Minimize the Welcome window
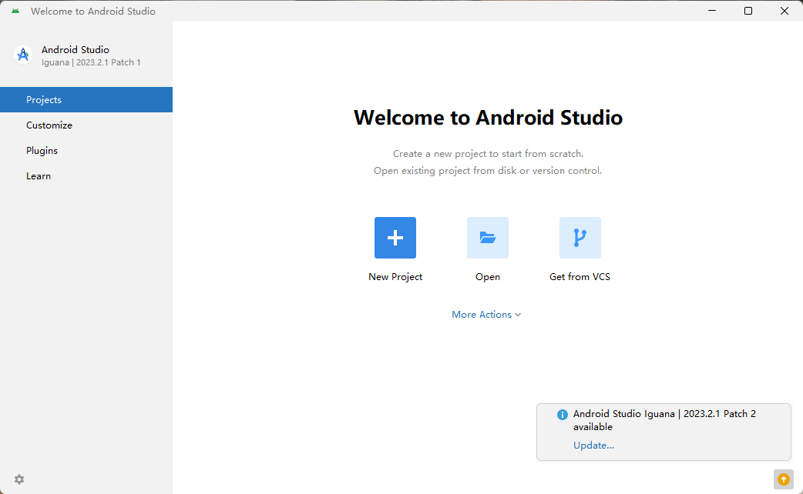803x494 pixels. (712, 11)
